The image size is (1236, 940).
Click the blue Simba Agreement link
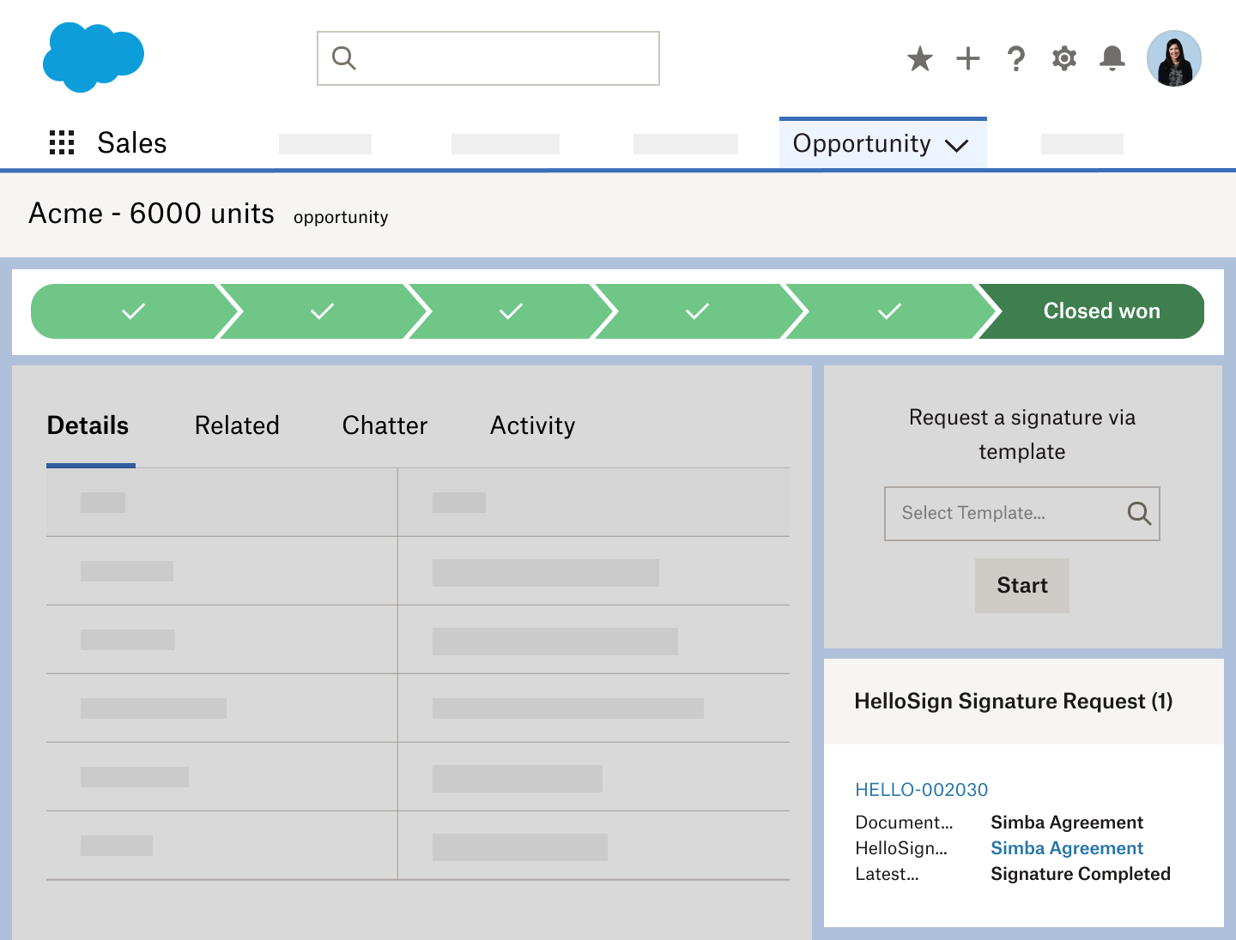(x=1066, y=848)
